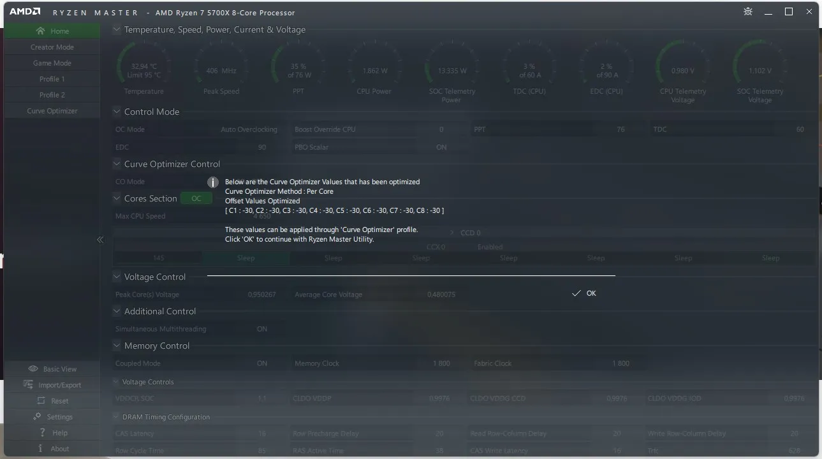Click the Simultaneous Multithreading ON value

(262, 330)
